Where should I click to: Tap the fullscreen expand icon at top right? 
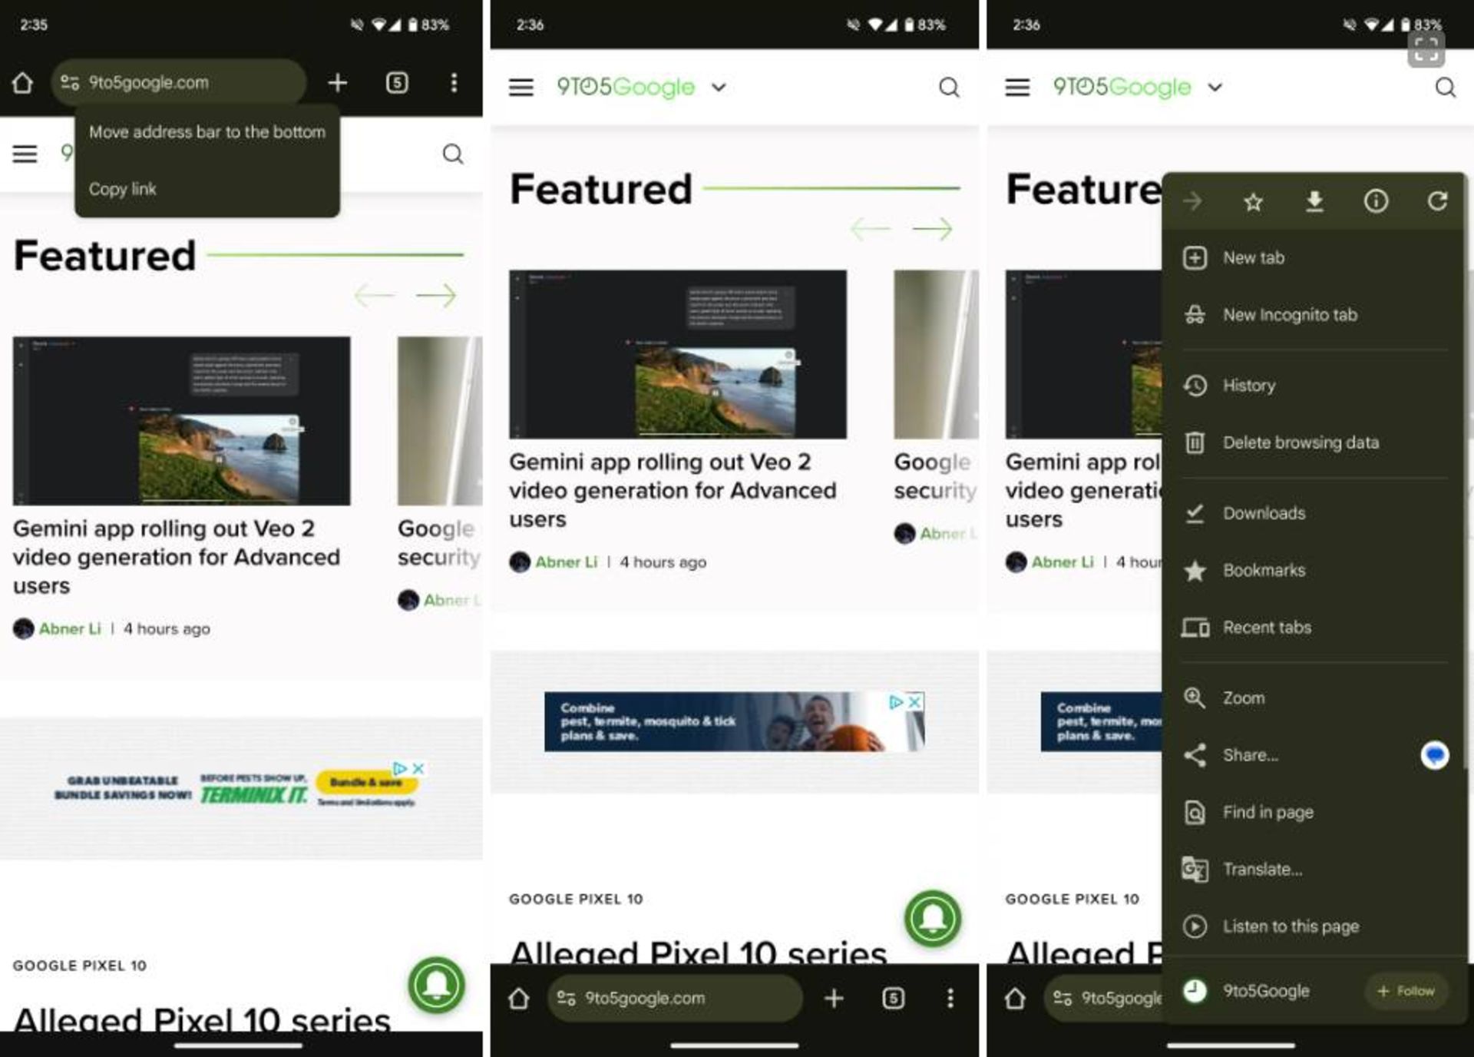(1426, 50)
